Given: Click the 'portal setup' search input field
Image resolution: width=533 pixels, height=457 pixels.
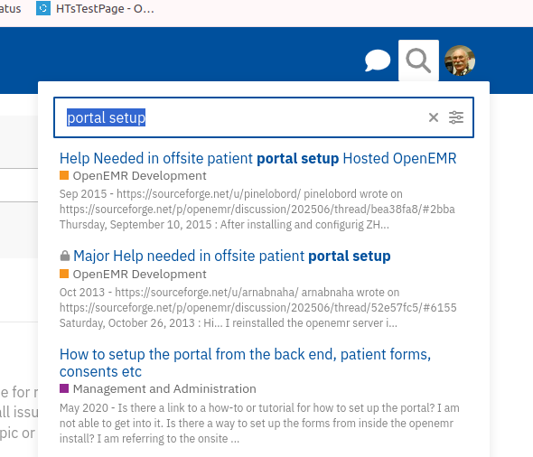Looking at the screenshot, I should (x=264, y=117).
